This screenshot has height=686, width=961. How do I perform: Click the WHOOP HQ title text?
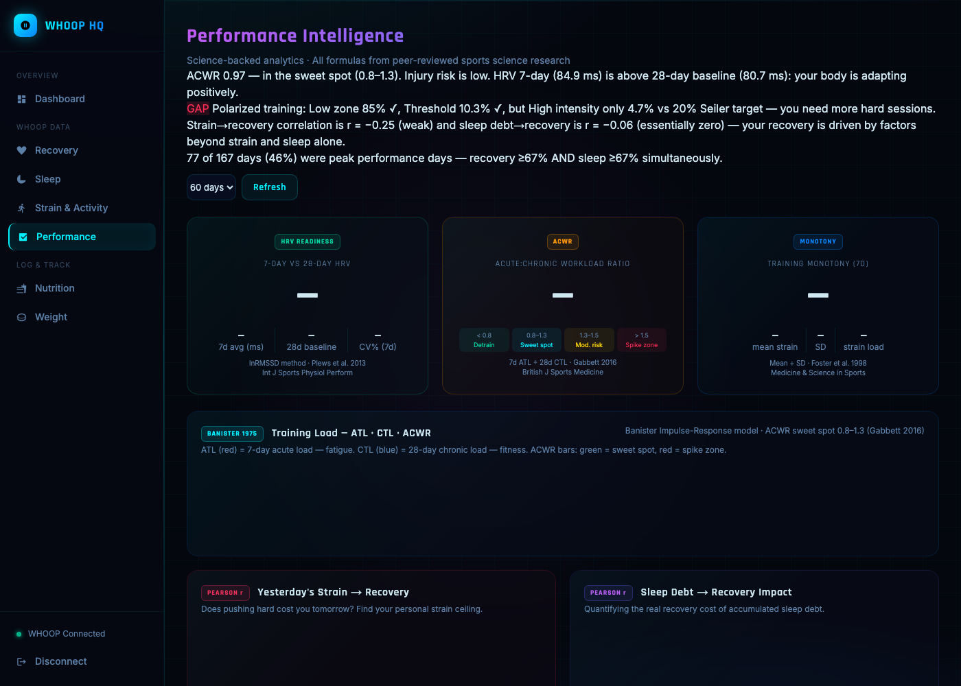74,25
